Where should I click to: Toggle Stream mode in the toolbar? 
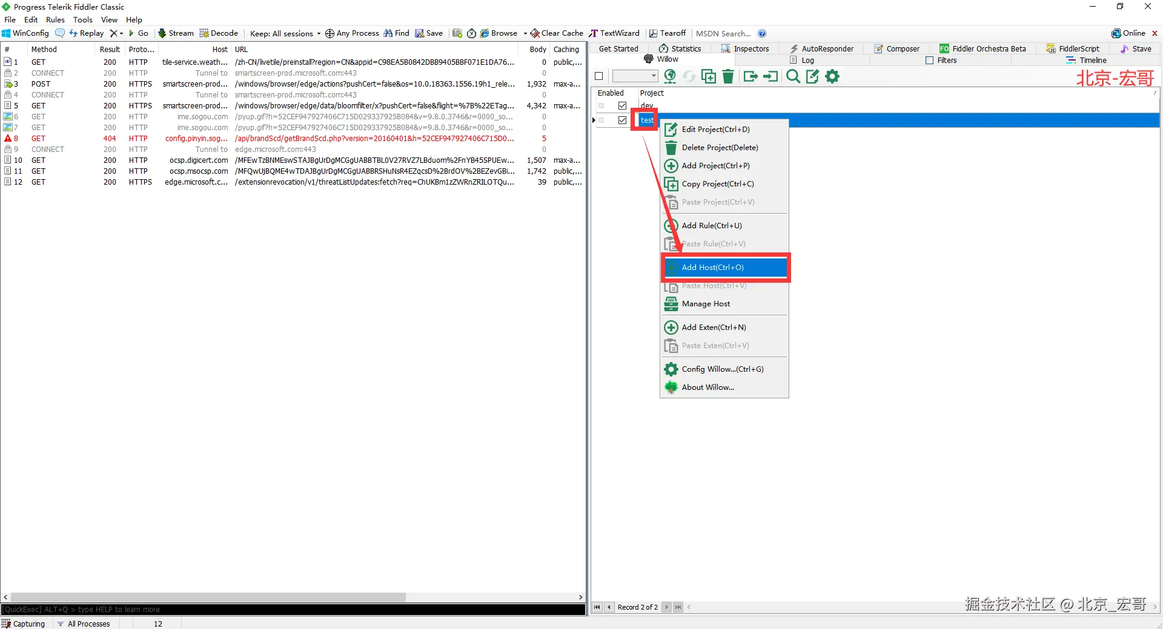point(176,33)
